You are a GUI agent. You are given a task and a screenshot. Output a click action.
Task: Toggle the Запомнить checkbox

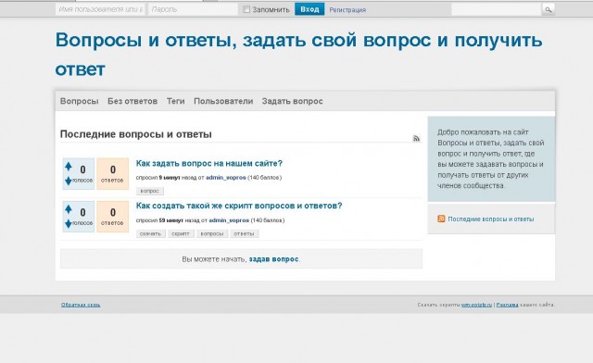click(x=246, y=9)
